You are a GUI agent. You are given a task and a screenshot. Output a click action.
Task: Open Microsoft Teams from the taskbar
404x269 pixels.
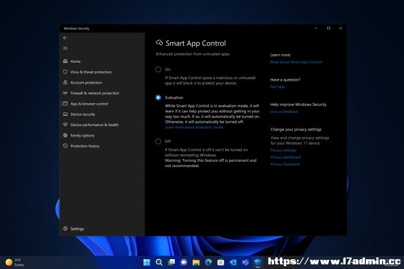coord(245,262)
